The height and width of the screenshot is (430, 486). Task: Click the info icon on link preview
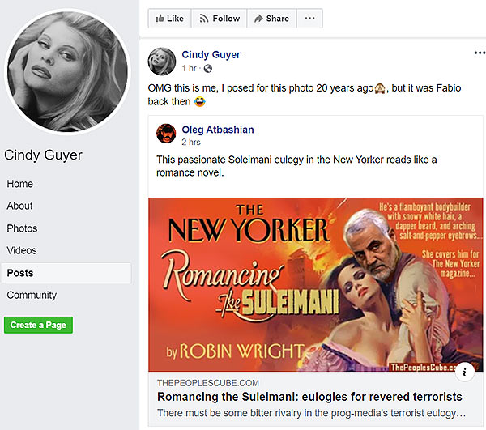[464, 372]
